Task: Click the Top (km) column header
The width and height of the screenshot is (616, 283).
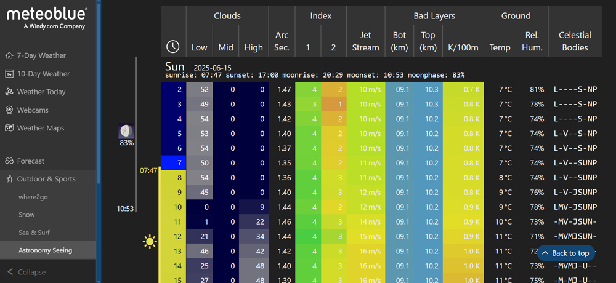Action: (428, 41)
